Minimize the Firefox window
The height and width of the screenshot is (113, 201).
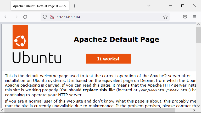point(171,6)
